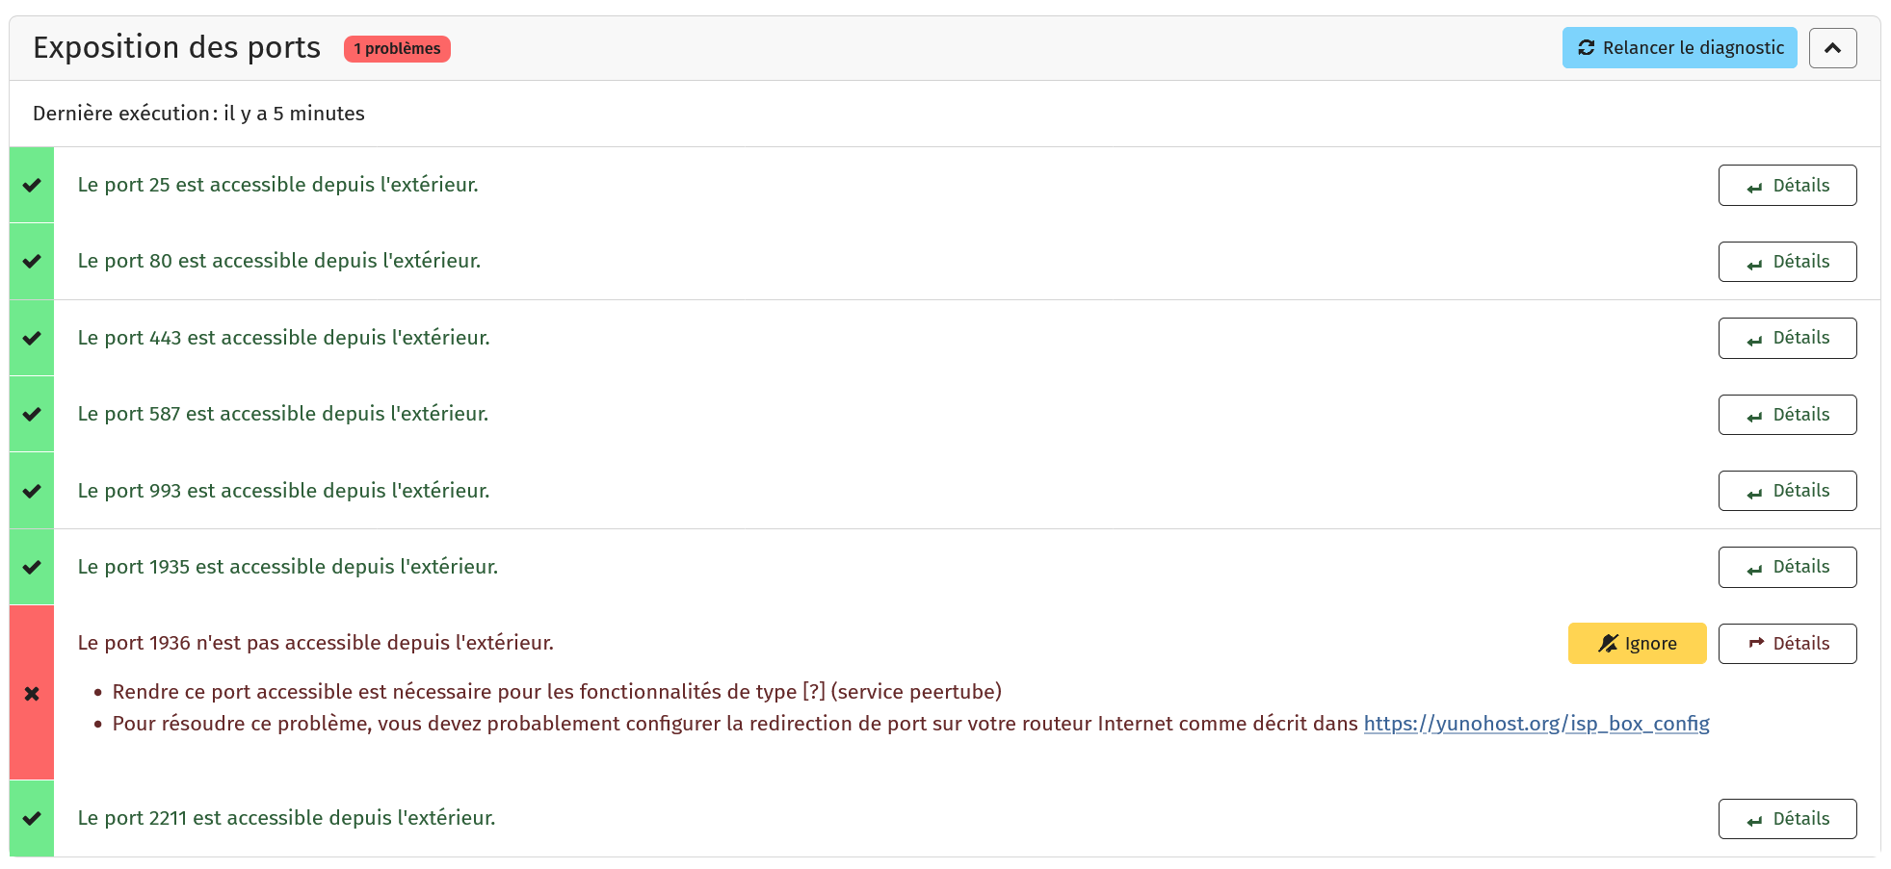Click the 1 problèmes badge
Viewport: 1891px width, 869px height.
point(397,49)
